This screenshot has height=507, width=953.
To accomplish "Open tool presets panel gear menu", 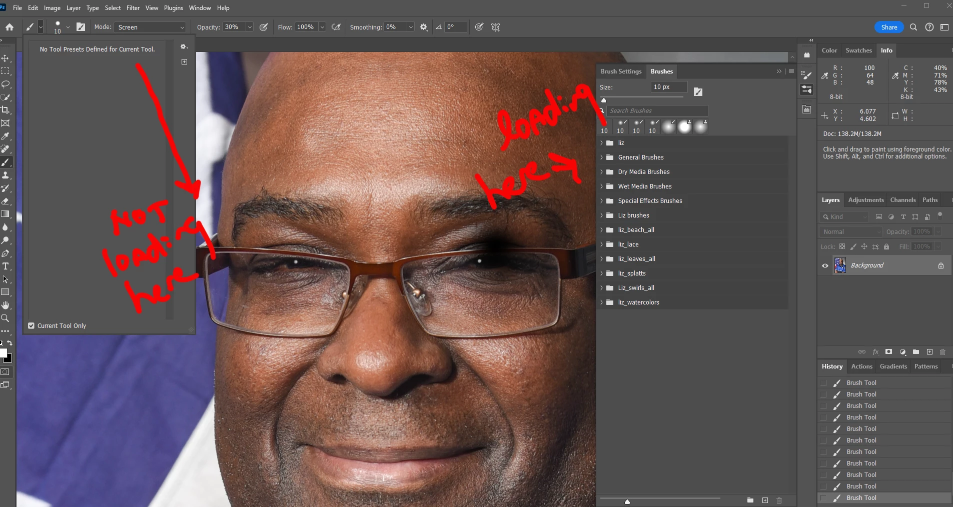I will pyautogui.click(x=184, y=46).
